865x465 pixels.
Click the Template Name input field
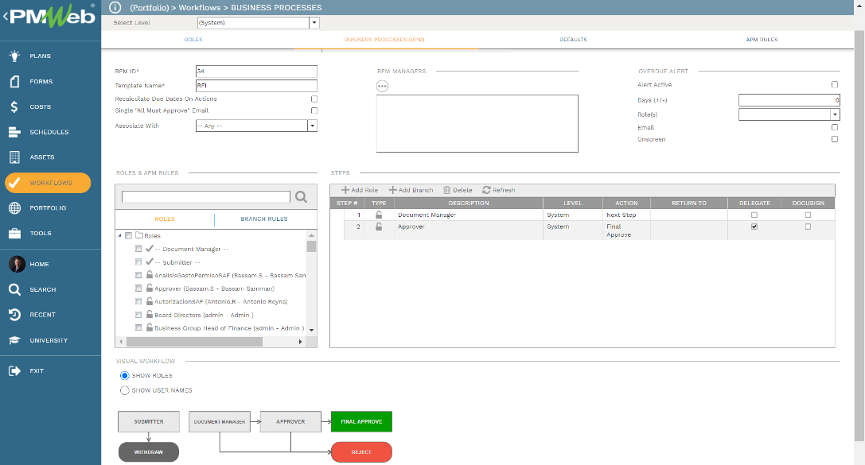pyautogui.click(x=256, y=85)
